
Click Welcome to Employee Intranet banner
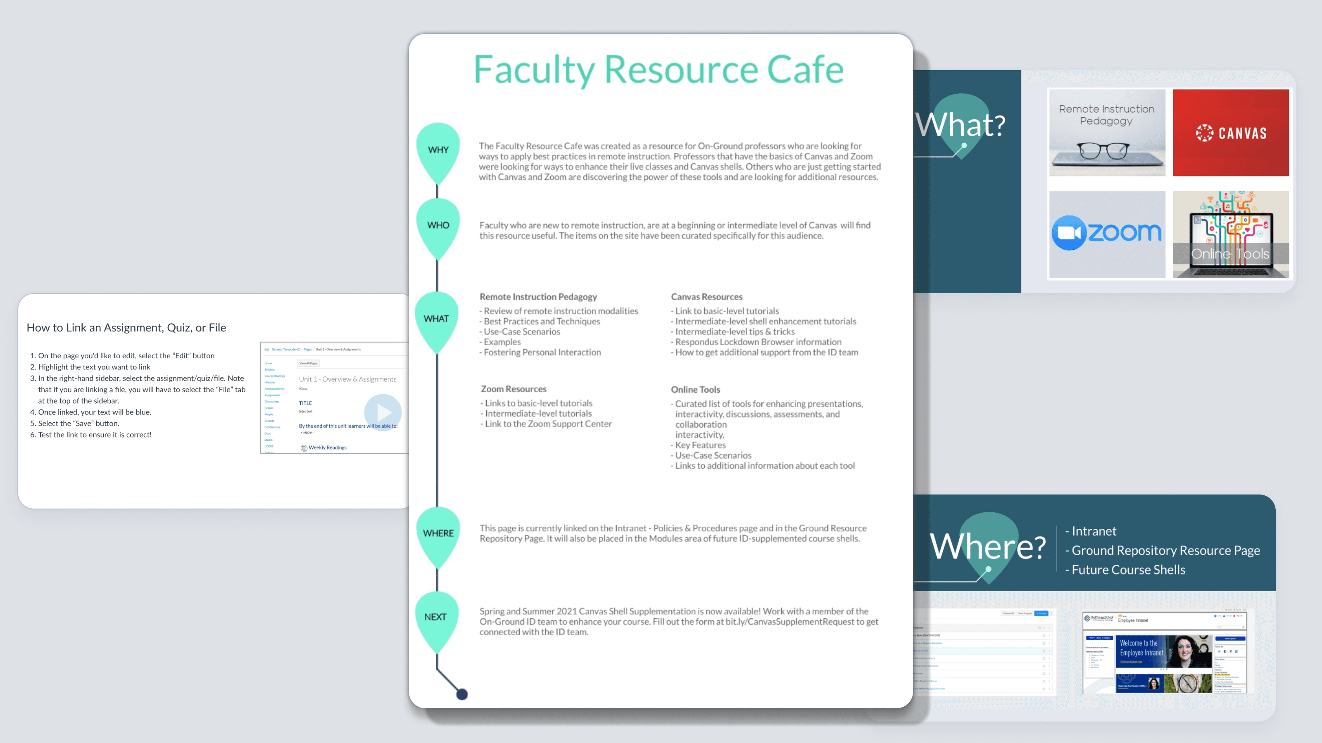(1163, 651)
